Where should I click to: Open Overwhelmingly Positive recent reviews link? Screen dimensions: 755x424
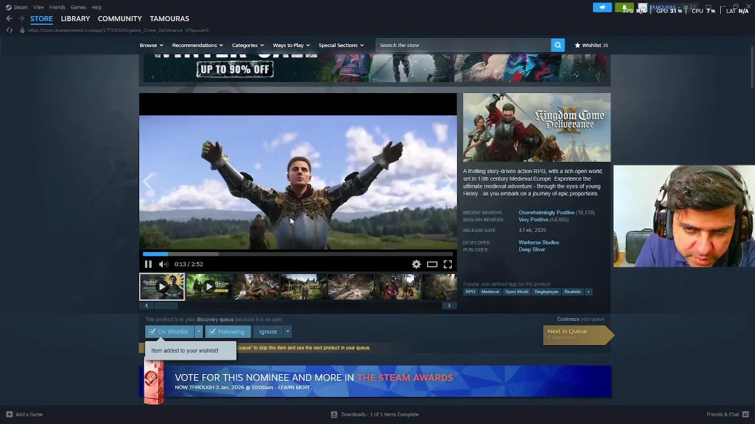click(546, 213)
